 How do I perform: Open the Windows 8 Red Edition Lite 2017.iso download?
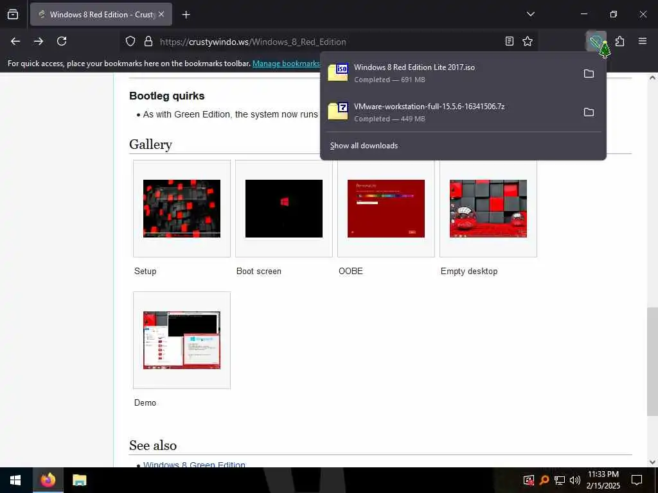point(449,73)
